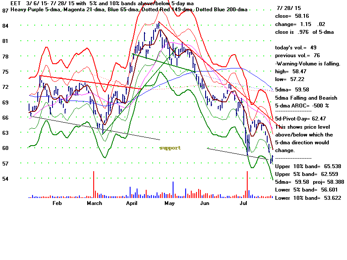The width and height of the screenshot is (347, 260).
Task: Click the '7/ 28/ 15' date at top right
Action: tap(289, 8)
